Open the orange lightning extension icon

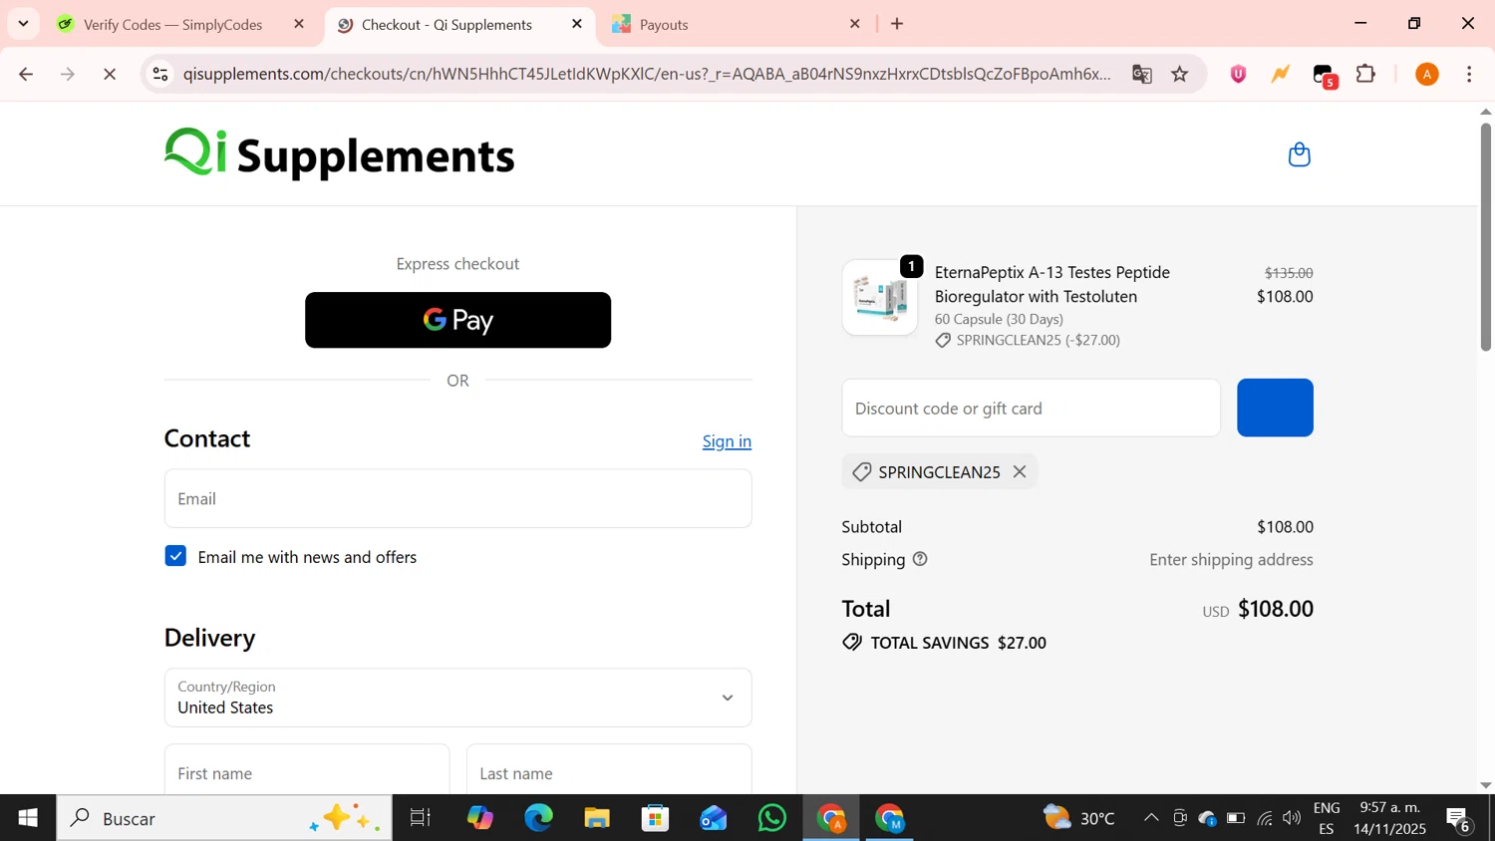[x=1281, y=74]
